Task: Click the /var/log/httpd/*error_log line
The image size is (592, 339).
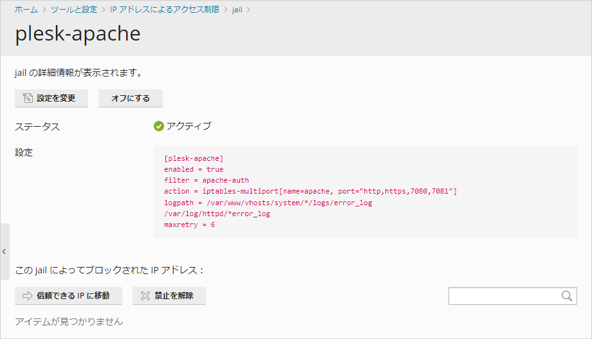Action: click(217, 214)
